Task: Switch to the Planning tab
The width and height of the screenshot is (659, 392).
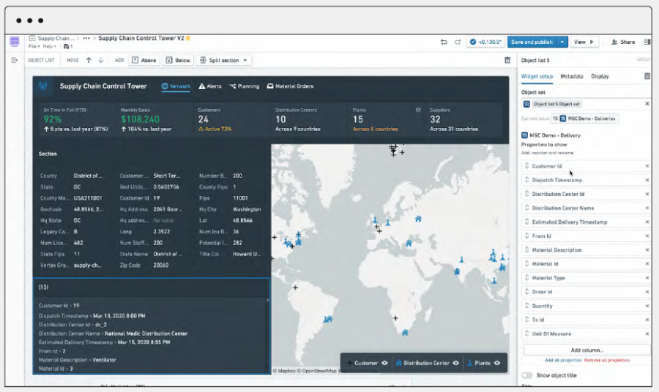Action: coord(244,86)
